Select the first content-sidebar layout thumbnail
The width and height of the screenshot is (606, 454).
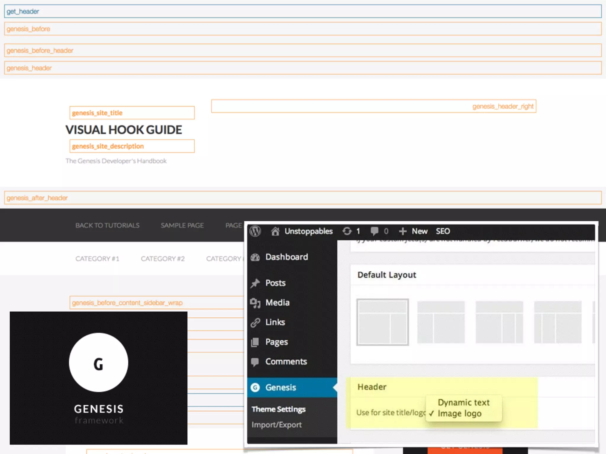tap(383, 322)
